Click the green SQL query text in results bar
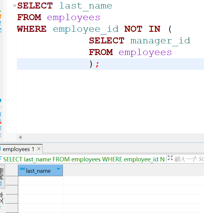 pyautogui.click(x=84, y=159)
